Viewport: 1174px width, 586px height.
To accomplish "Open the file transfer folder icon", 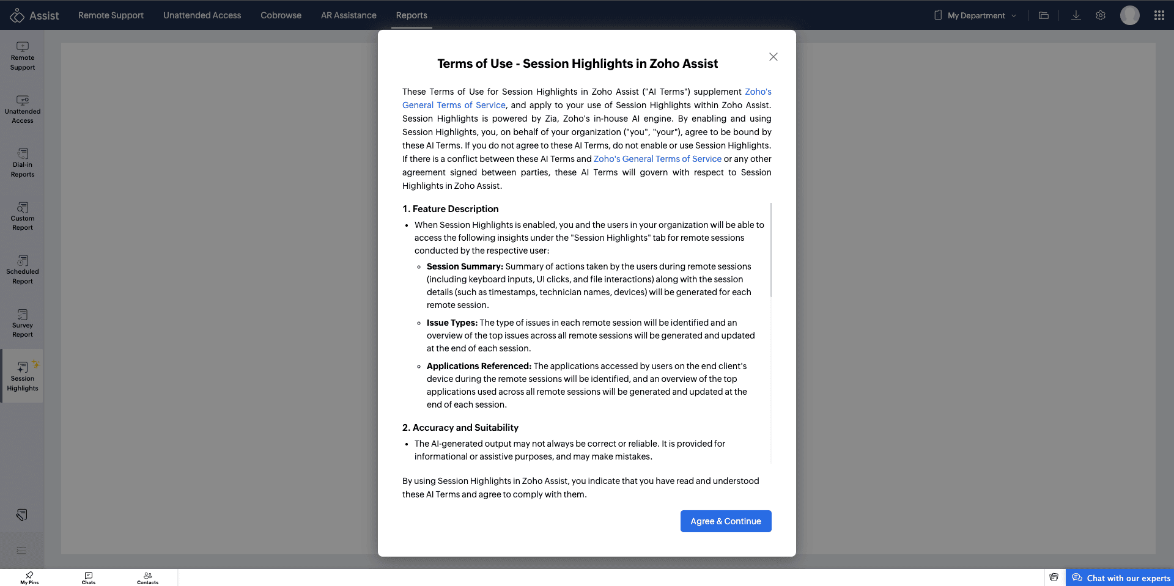I will click(x=1044, y=15).
